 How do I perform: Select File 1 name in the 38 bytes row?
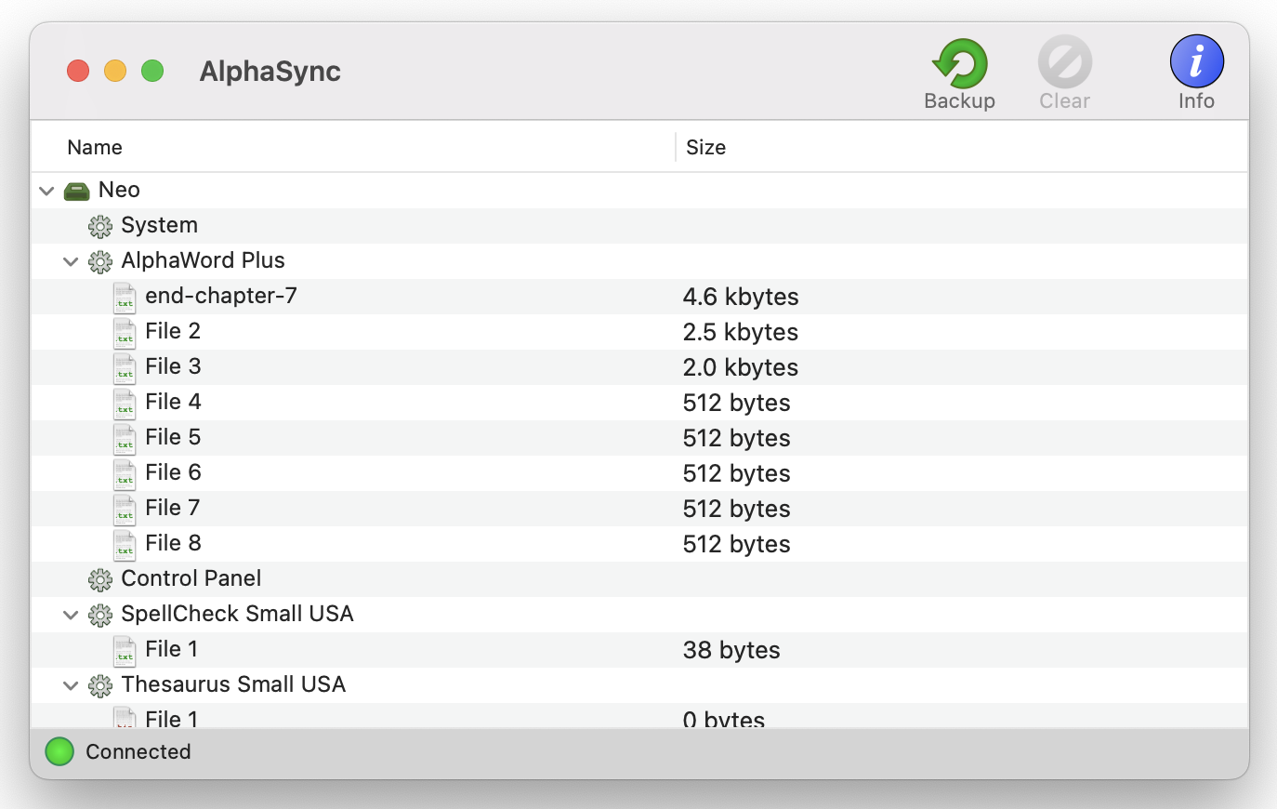[x=171, y=649]
